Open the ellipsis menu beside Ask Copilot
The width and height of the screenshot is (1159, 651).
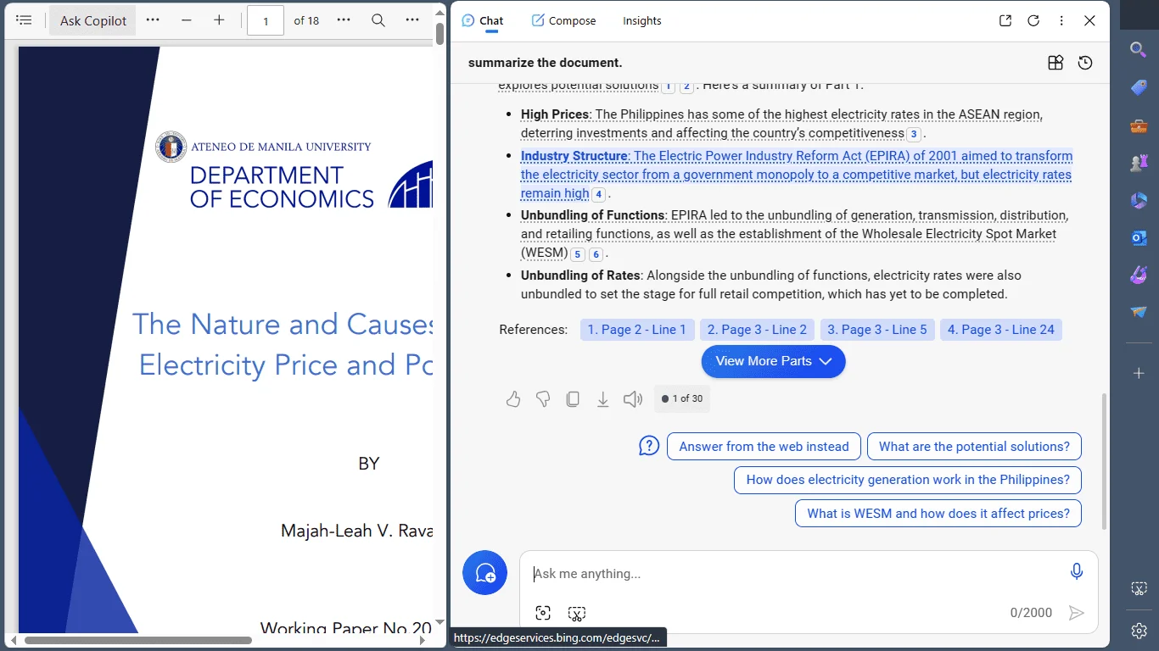(x=153, y=19)
